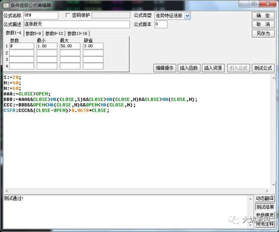Switch to the 参数9-12 tab

[x=54, y=33]
